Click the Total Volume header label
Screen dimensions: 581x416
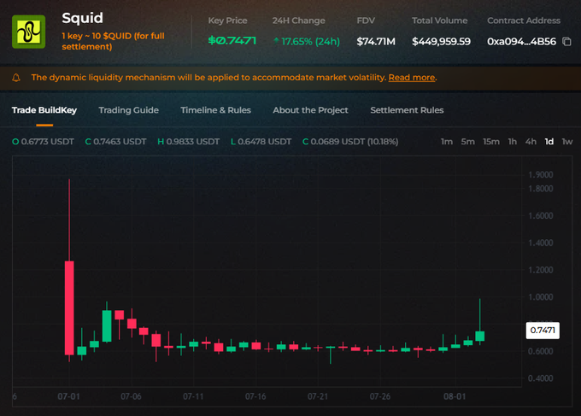coord(439,21)
